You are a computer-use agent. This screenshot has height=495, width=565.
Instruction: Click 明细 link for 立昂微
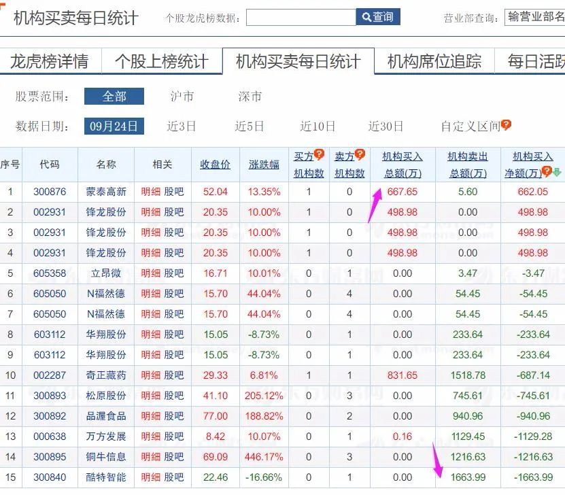point(151,273)
